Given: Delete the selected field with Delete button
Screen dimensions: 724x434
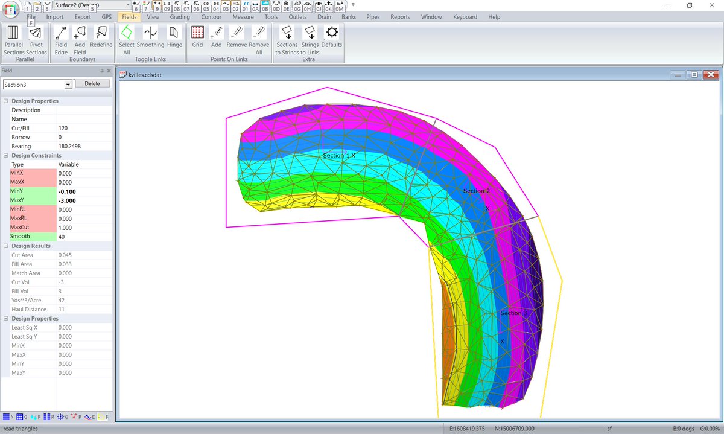Looking at the screenshot, I should pyautogui.click(x=92, y=84).
